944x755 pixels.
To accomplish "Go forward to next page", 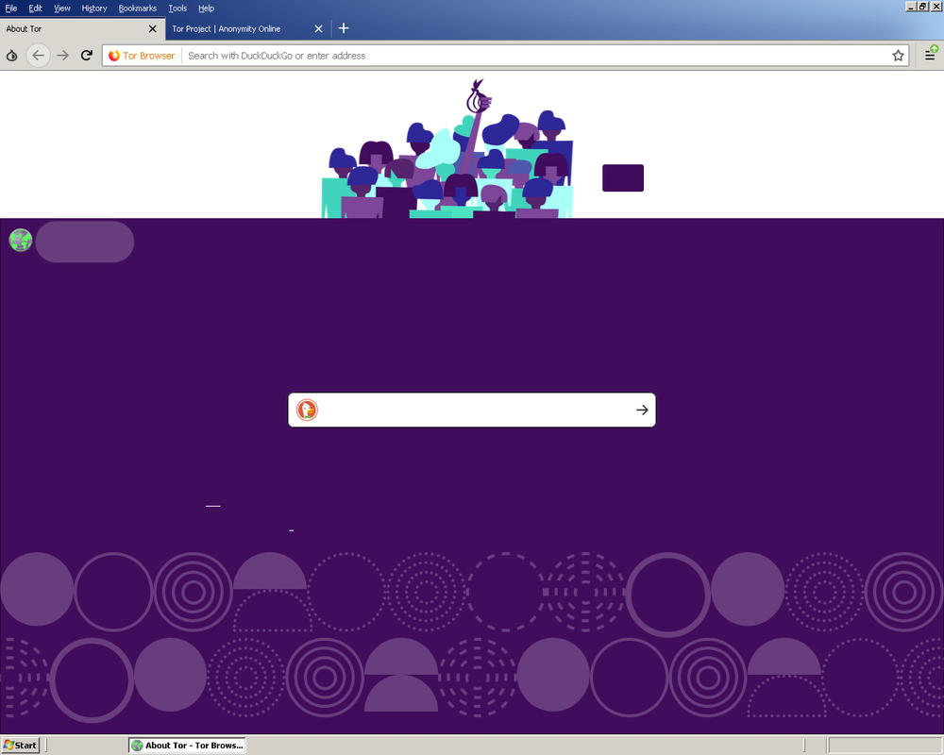I will 62,56.
